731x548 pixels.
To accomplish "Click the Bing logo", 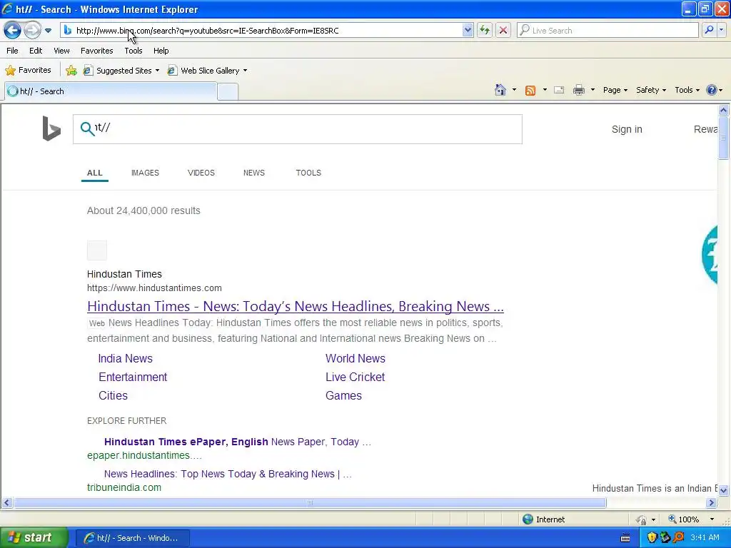I will coord(51,128).
